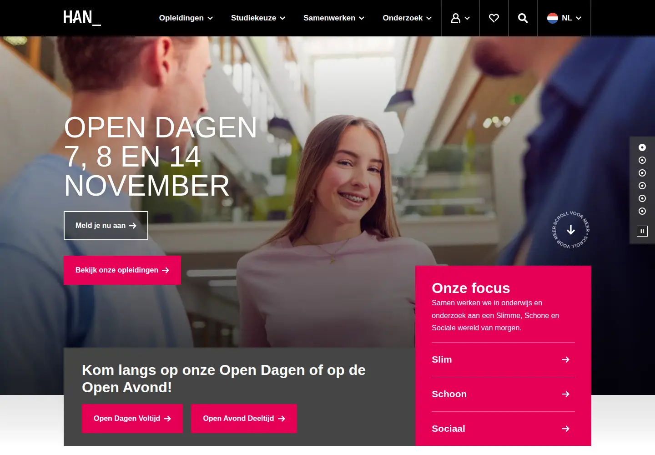Screen dimensions: 655x455
Task: Open the Slim focus link
Action: coord(503,359)
